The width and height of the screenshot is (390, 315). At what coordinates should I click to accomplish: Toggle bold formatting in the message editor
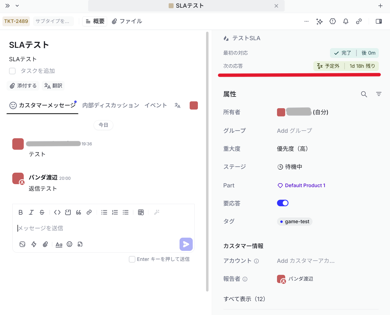point(20,212)
